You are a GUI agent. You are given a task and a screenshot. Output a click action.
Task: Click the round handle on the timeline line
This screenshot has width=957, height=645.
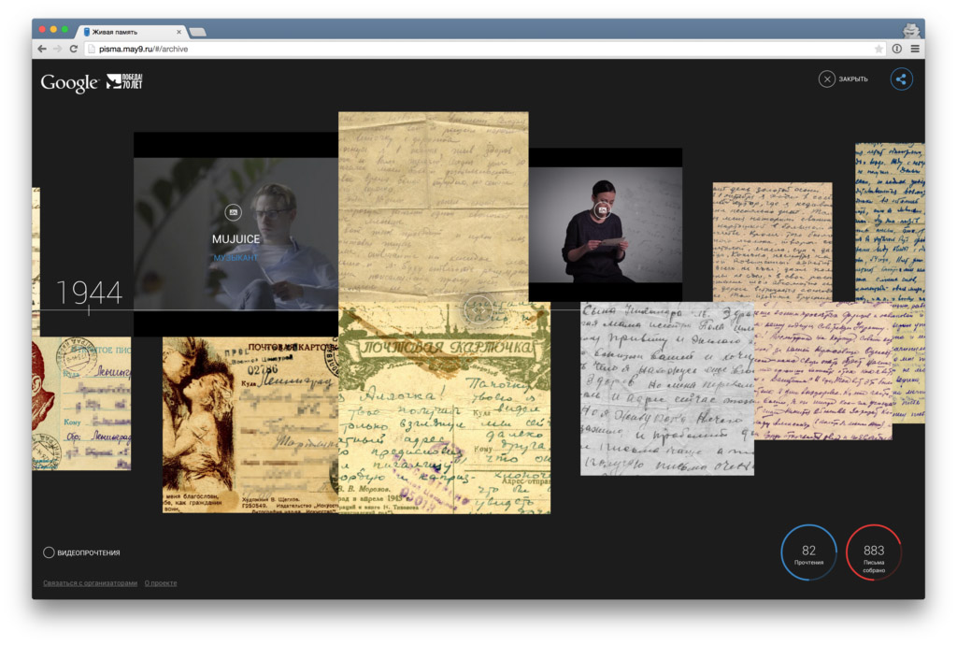[478, 308]
